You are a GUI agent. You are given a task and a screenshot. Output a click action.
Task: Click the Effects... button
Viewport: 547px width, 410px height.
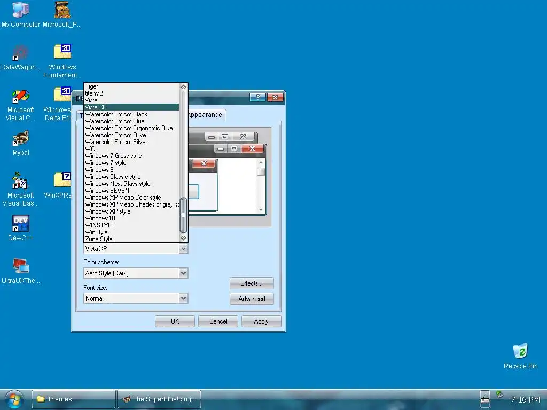point(252,283)
